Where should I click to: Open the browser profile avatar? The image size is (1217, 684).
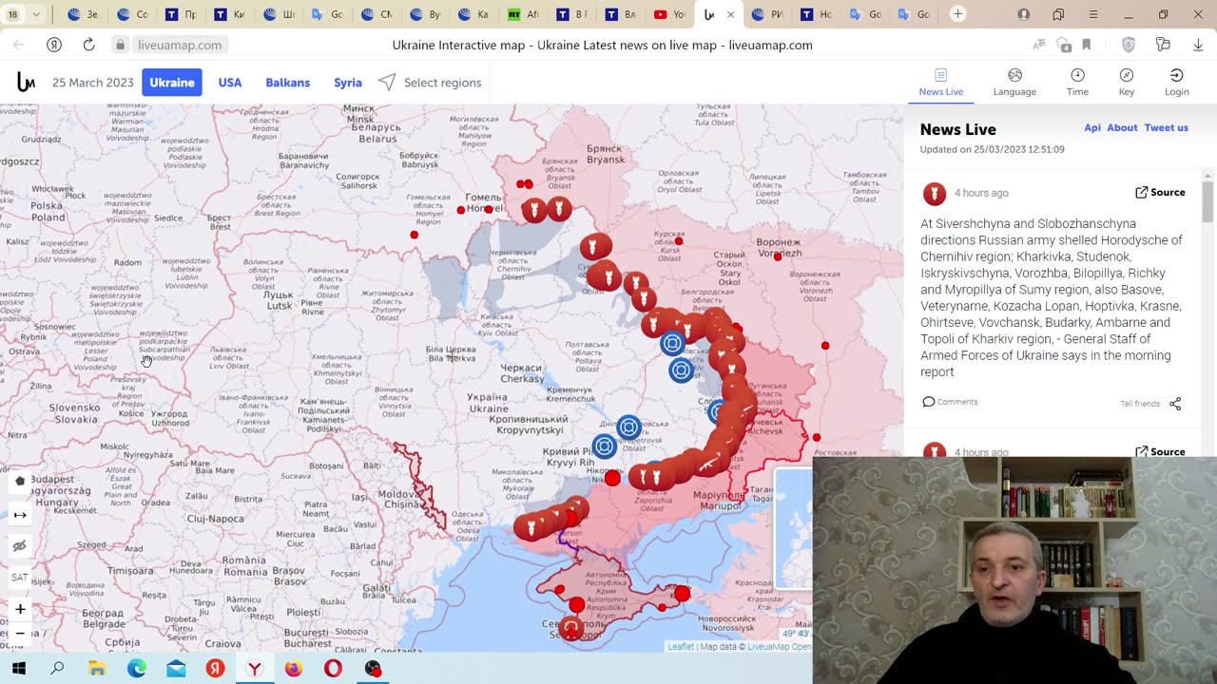[1024, 14]
